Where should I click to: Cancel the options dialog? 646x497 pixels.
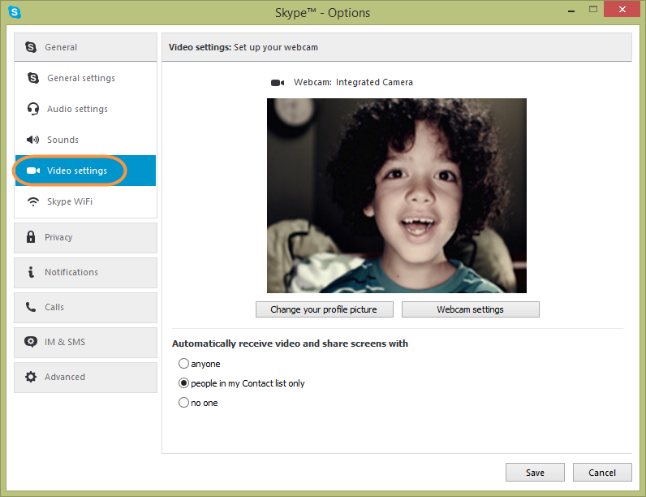click(x=602, y=473)
